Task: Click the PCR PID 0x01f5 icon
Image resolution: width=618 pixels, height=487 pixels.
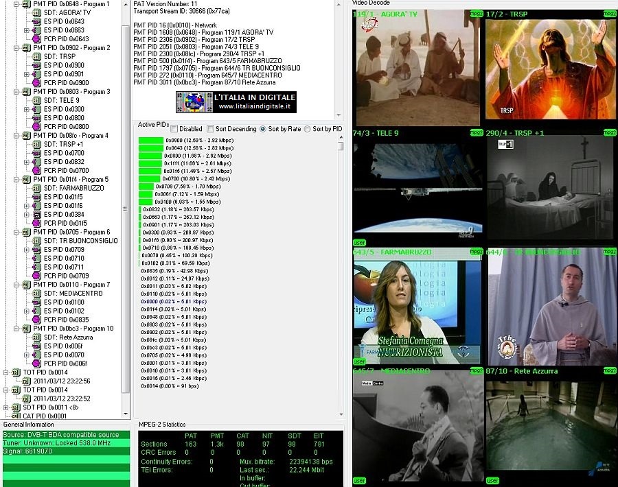Action: 36,223
